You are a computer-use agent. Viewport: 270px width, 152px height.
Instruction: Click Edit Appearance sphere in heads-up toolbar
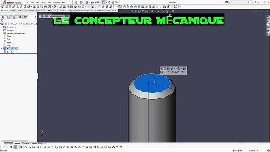[163, 11]
